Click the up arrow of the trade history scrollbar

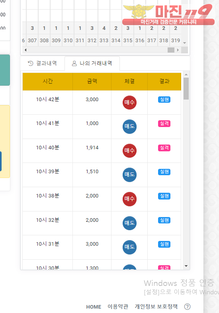(x=186, y=74)
